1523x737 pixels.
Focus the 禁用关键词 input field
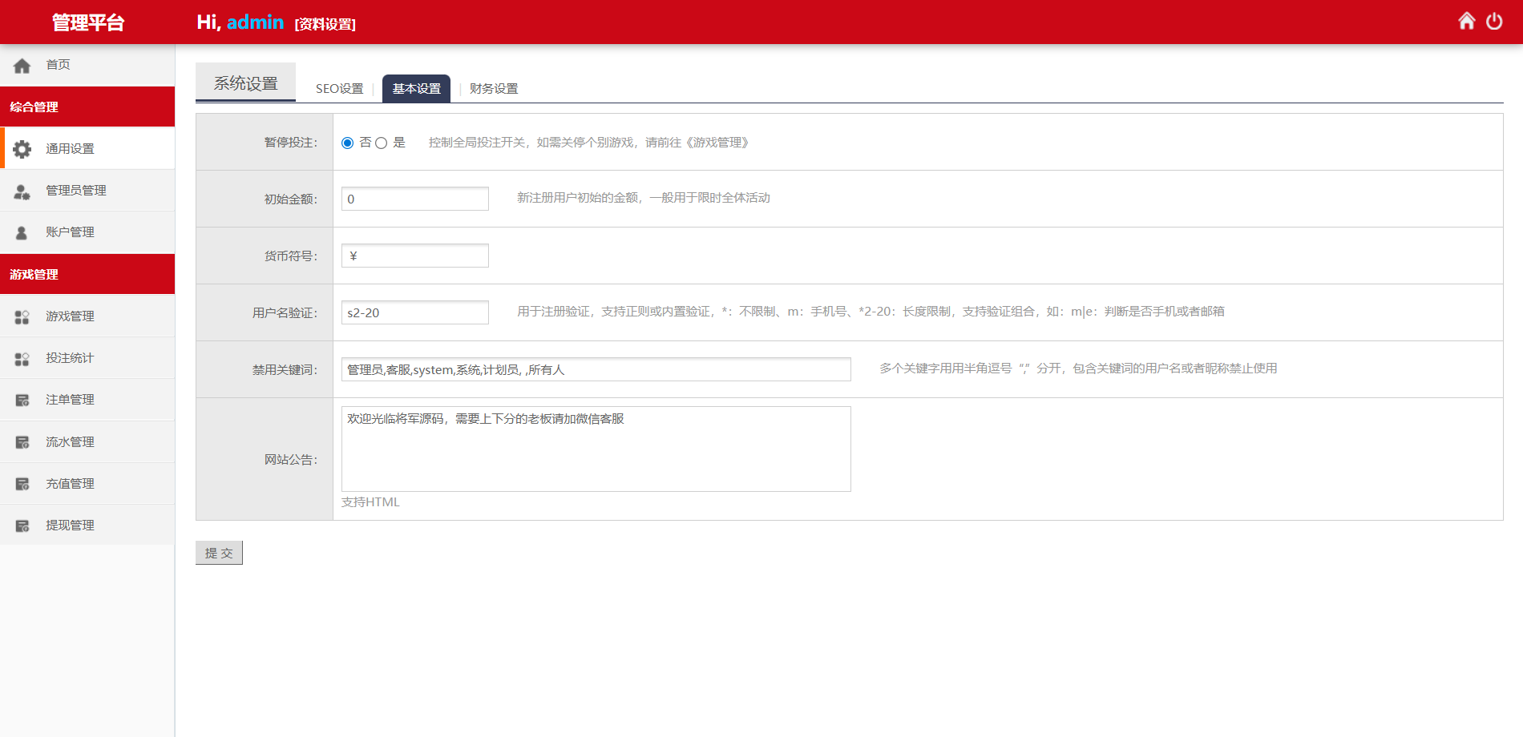point(596,369)
